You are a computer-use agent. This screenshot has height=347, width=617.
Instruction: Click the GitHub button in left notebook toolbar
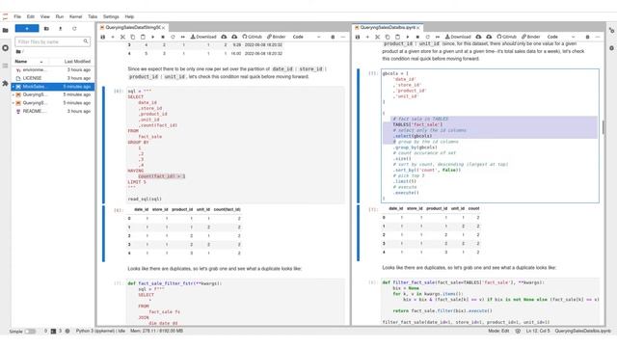[x=253, y=37]
